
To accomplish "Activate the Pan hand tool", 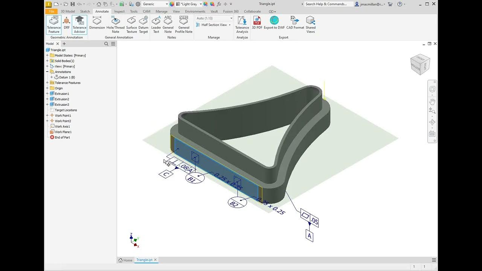I will [432, 101].
